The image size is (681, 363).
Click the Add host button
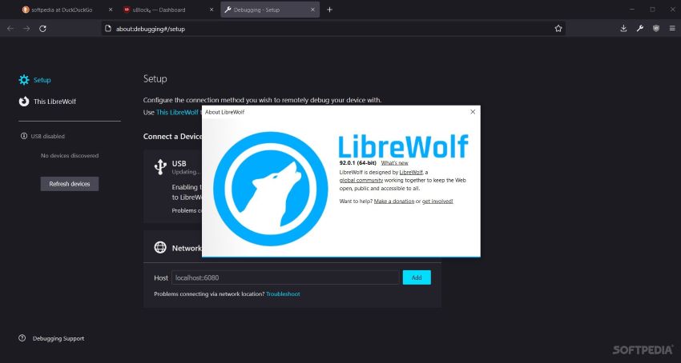point(417,277)
